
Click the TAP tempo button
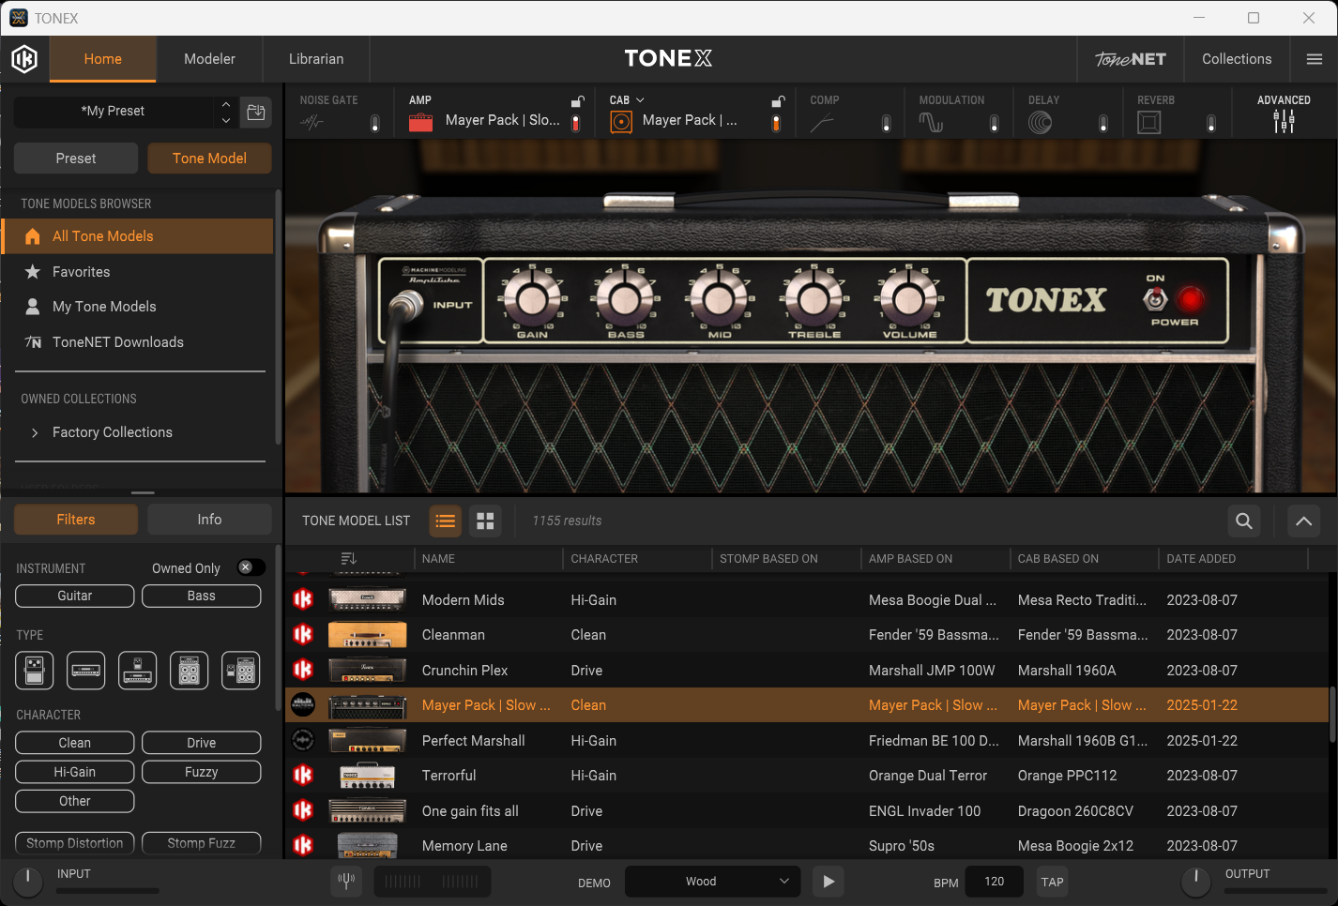click(x=1053, y=882)
